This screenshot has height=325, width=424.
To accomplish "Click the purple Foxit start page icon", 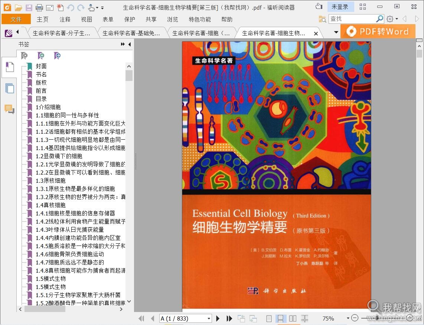I will tap(9, 33).
